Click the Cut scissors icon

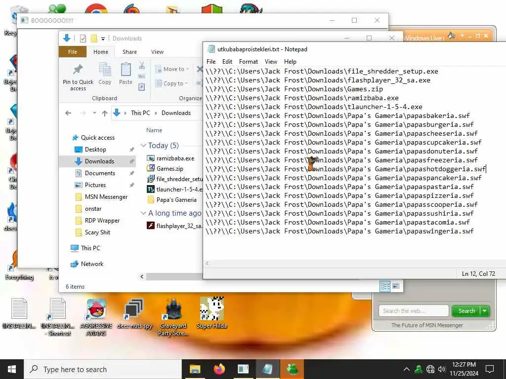[142, 66]
